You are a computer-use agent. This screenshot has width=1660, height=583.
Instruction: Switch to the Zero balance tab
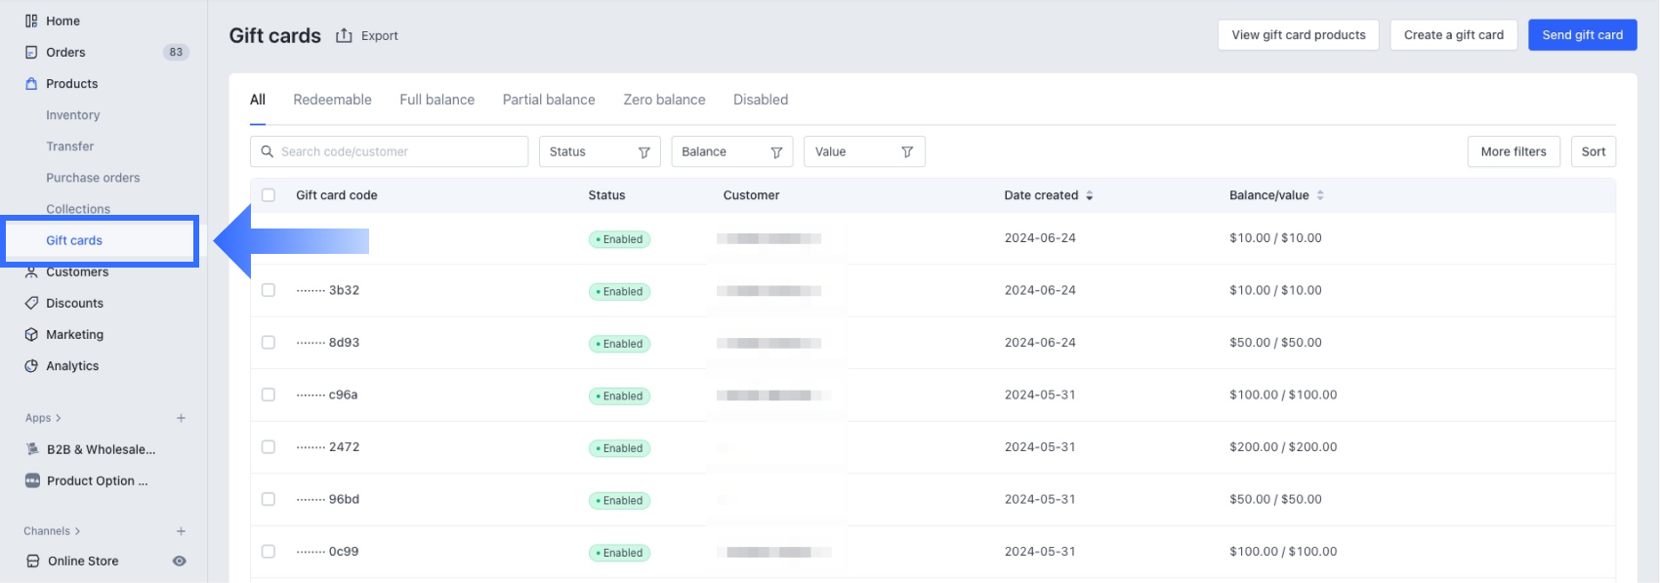664,100
